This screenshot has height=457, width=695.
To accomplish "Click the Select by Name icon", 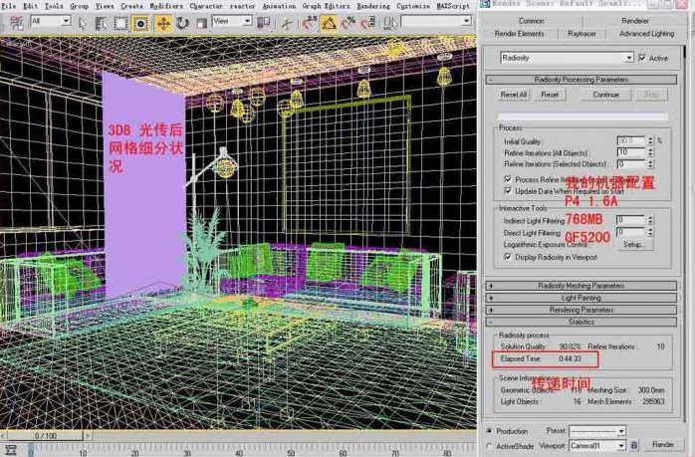I will (102, 21).
